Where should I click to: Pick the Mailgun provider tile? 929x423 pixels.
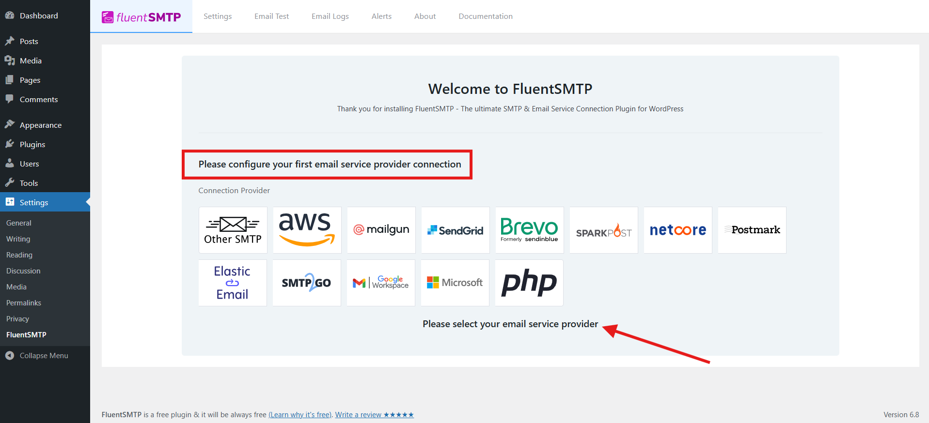pyautogui.click(x=381, y=230)
